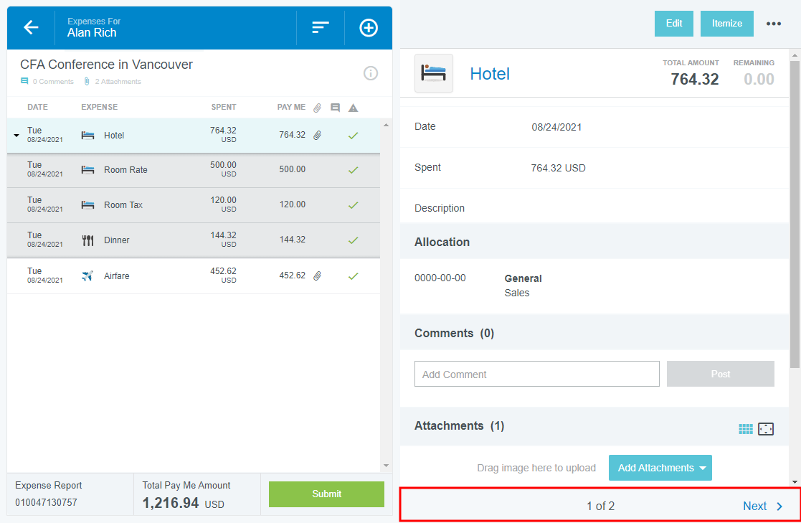Click the Itemize button

pos(726,24)
